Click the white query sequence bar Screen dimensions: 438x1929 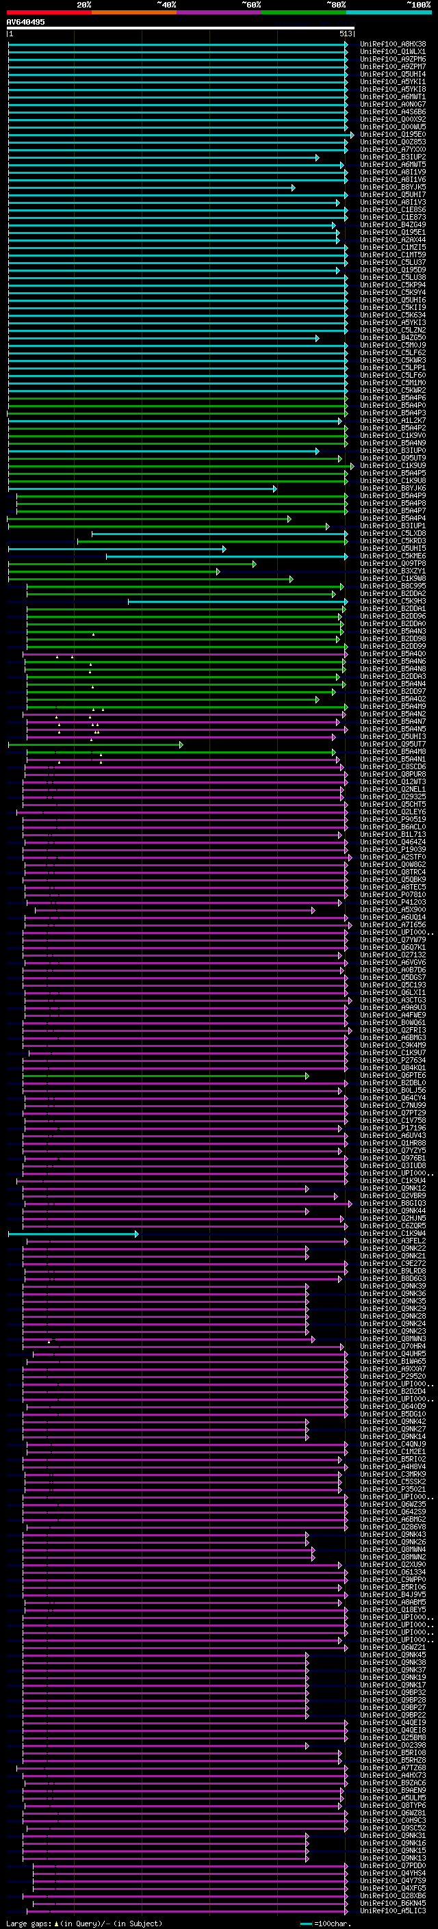coord(181,27)
